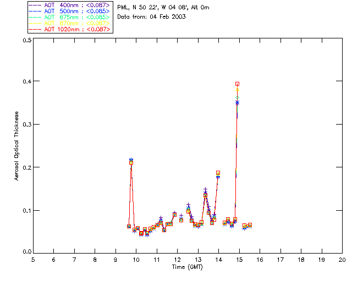Screen dimensions: 352x281
Task: Click the 0.4 y-axis tick label
Action: (x=27, y=81)
